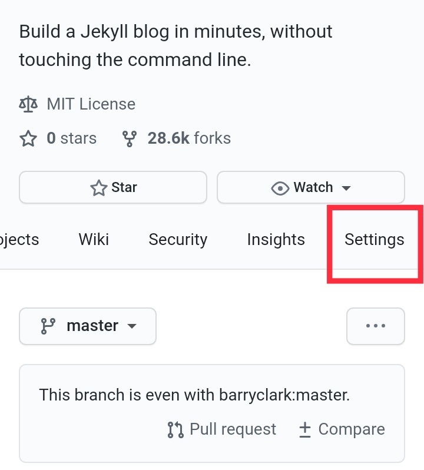Click the eye icon in Watch button
The image size is (424, 470).
279,188
